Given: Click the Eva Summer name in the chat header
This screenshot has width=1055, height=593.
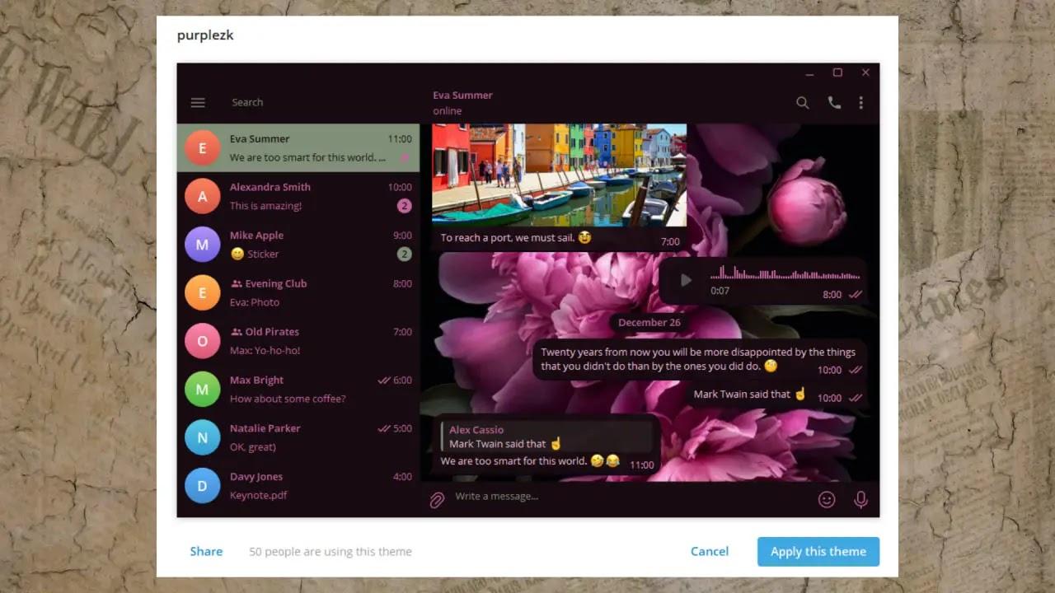Looking at the screenshot, I should coord(462,95).
